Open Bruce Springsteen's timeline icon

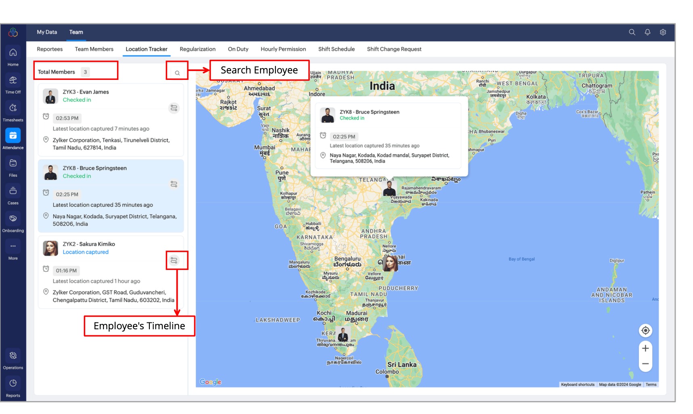pyautogui.click(x=174, y=184)
